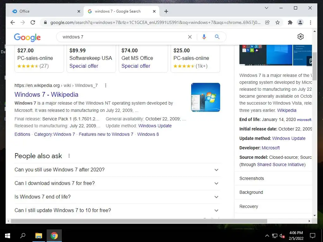Expand 'Can I still update Windows 7 to 10'

click(117, 210)
